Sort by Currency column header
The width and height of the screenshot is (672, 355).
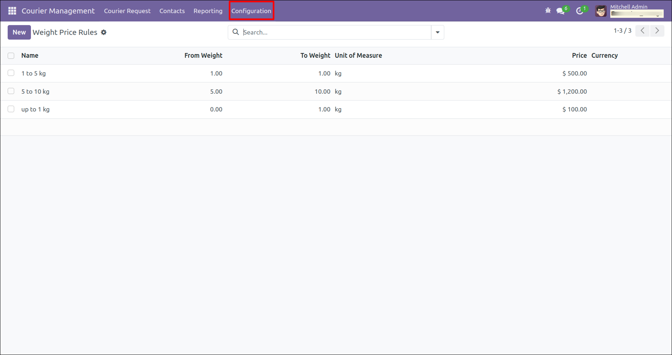point(604,56)
